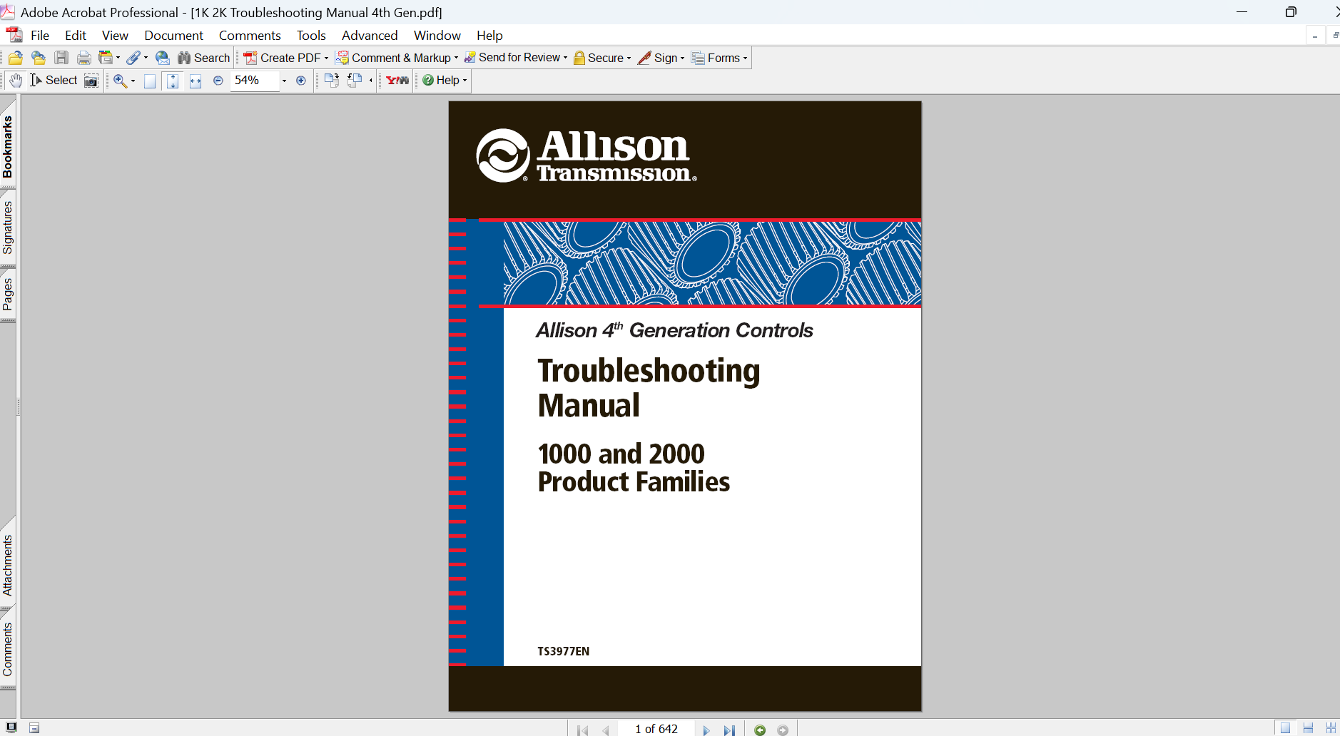Click the rotate toolbar expand arrow
1340x736 pixels.
click(x=370, y=81)
